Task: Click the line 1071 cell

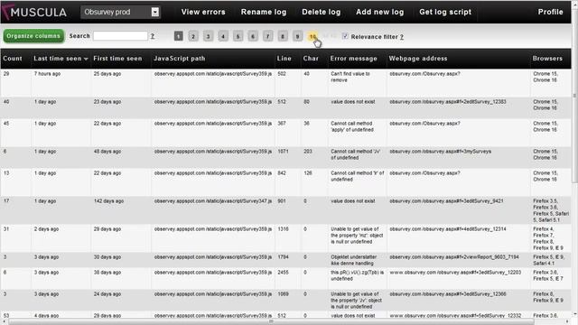Action: click(283, 152)
